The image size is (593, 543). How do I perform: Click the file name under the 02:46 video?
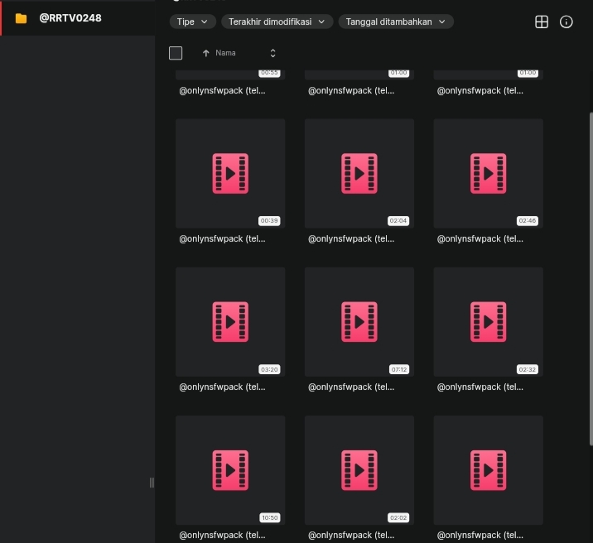pos(480,239)
